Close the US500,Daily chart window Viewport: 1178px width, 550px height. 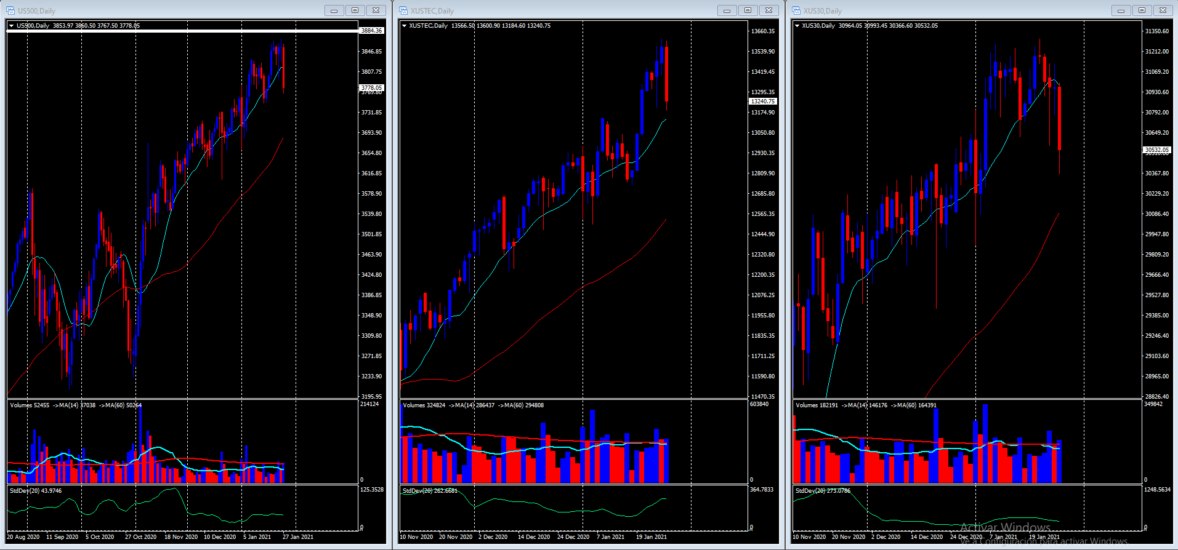[376, 10]
